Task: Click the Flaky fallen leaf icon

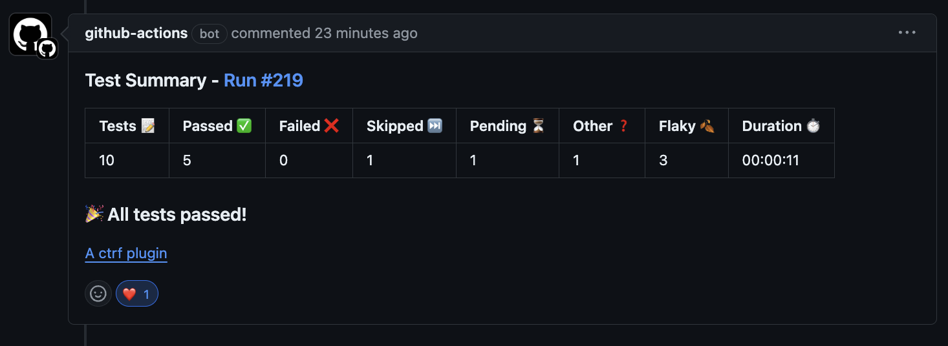Action: coord(707,126)
